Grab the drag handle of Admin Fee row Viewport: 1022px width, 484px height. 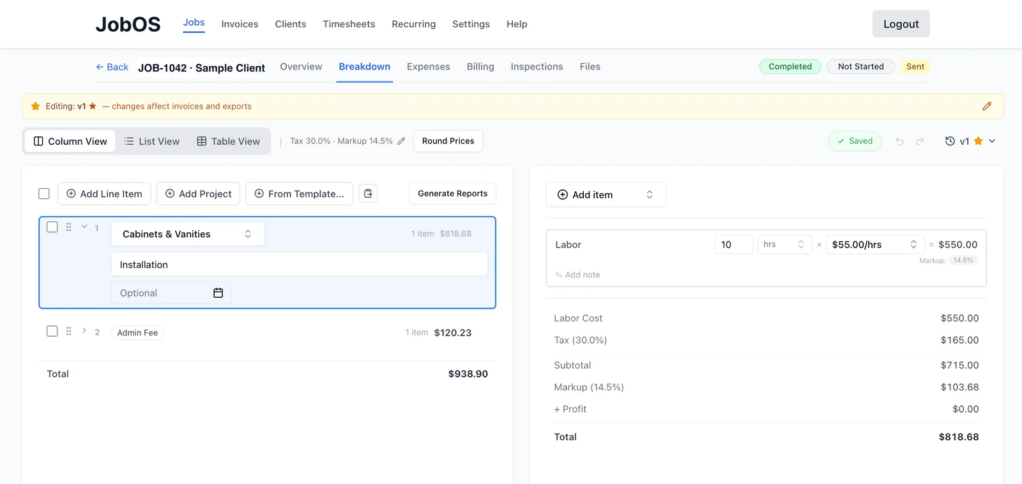68,332
